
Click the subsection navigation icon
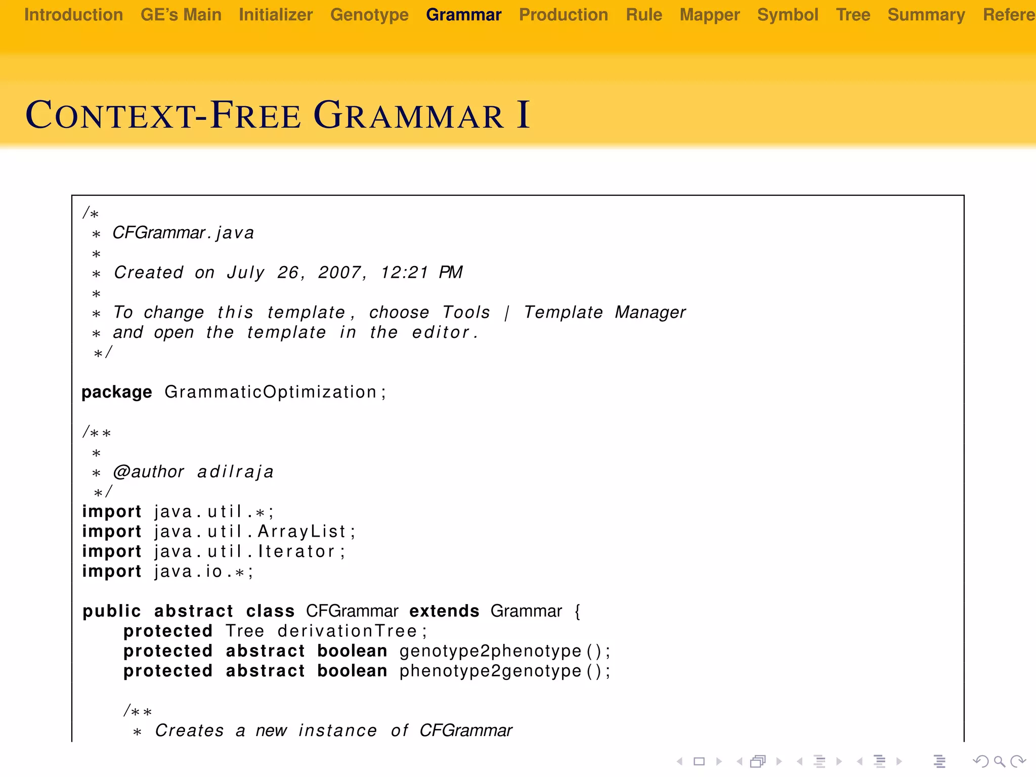click(x=819, y=761)
